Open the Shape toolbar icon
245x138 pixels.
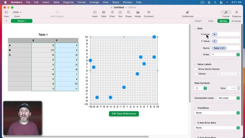129,12
